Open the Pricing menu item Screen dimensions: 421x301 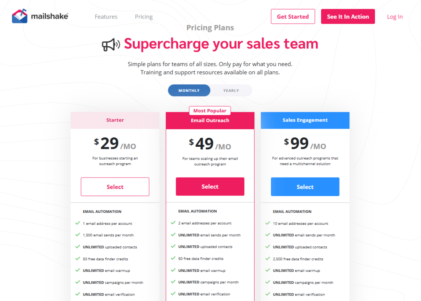(x=143, y=16)
